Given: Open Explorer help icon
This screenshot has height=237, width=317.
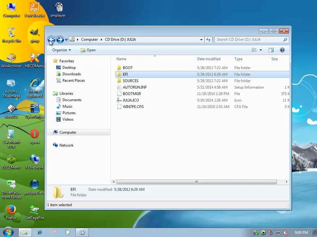Looking at the screenshot, I should pos(282,50).
